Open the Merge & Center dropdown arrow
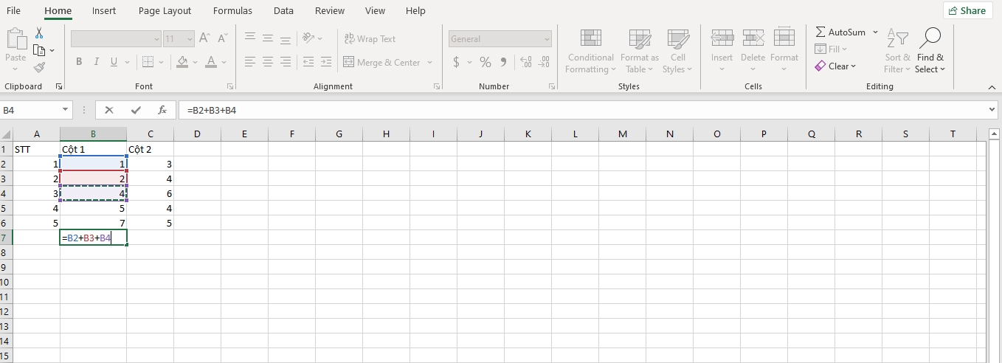 coord(429,63)
